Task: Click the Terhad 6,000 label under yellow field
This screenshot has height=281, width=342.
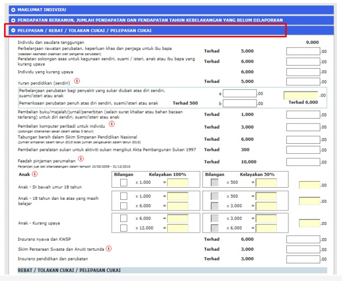Action: pyautogui.click(x=303, y=102)
